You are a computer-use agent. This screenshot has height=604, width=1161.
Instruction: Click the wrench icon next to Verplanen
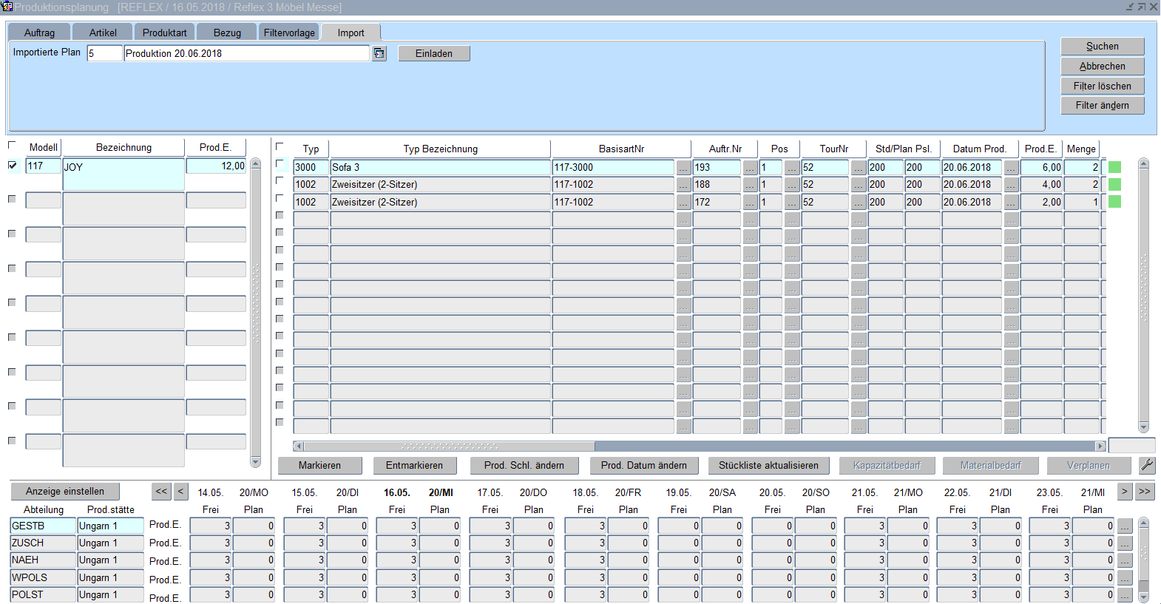click(x=1147, y=465)
